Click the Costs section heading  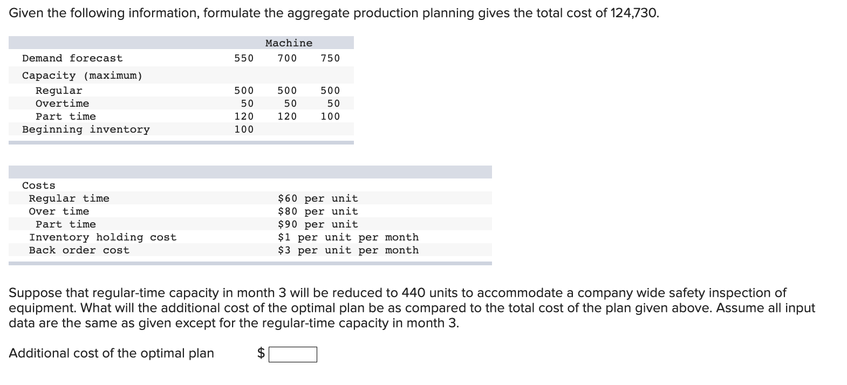(39, 185)
